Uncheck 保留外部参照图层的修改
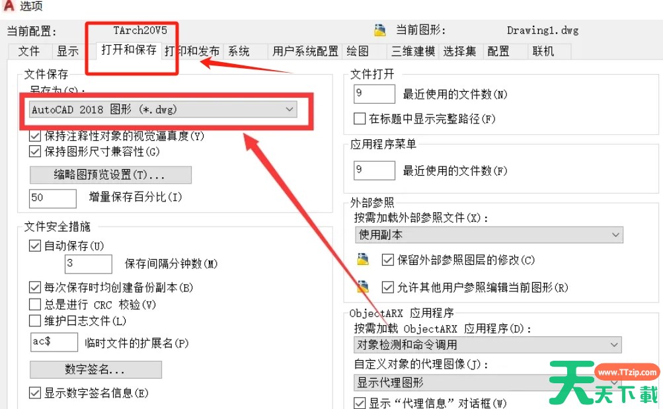This screenshot has width=663, height=409. point(388,260)
